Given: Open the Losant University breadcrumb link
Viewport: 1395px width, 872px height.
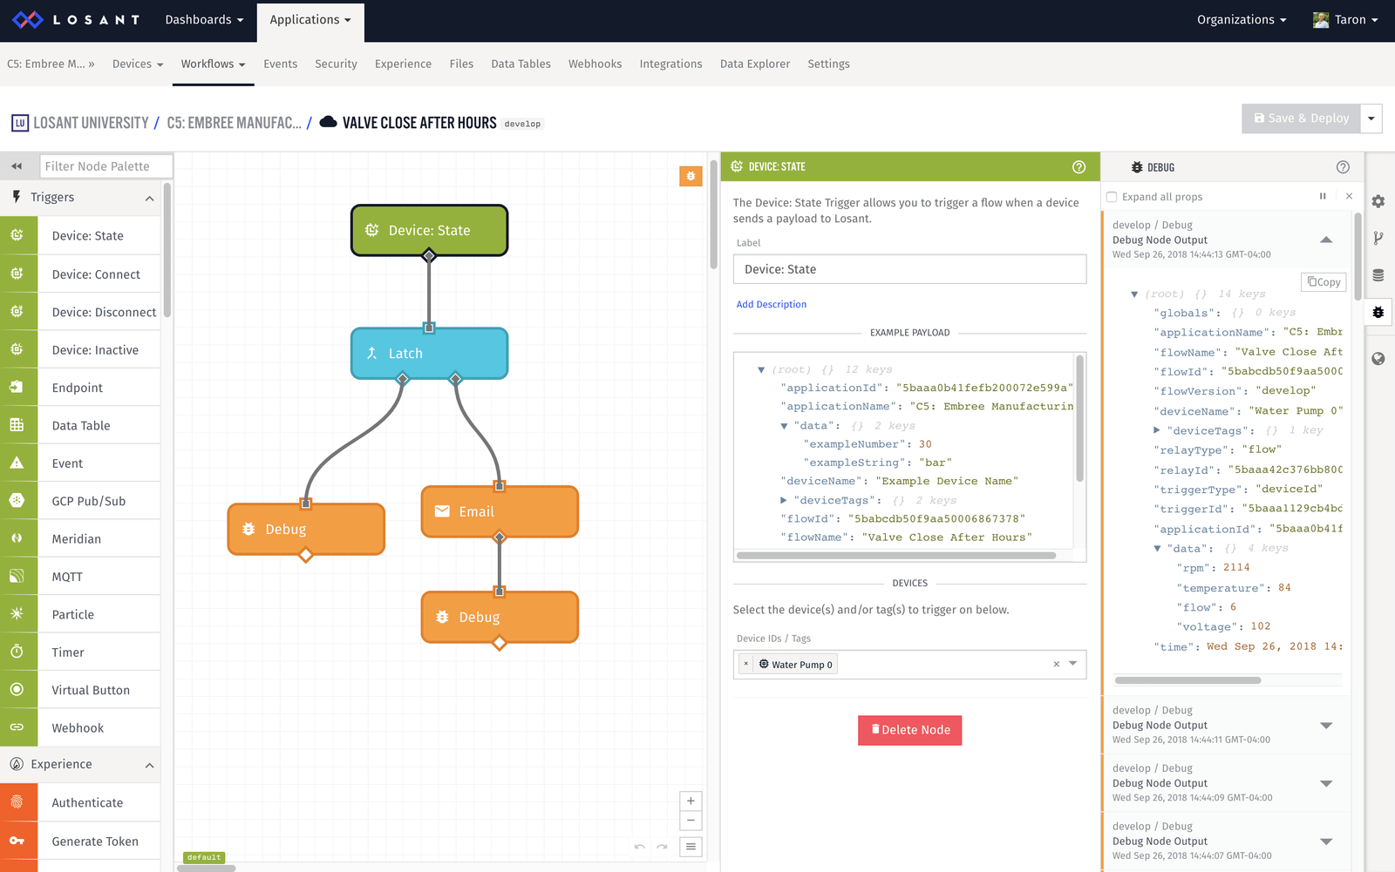Looking at the screenshot, I should point(91,123).
